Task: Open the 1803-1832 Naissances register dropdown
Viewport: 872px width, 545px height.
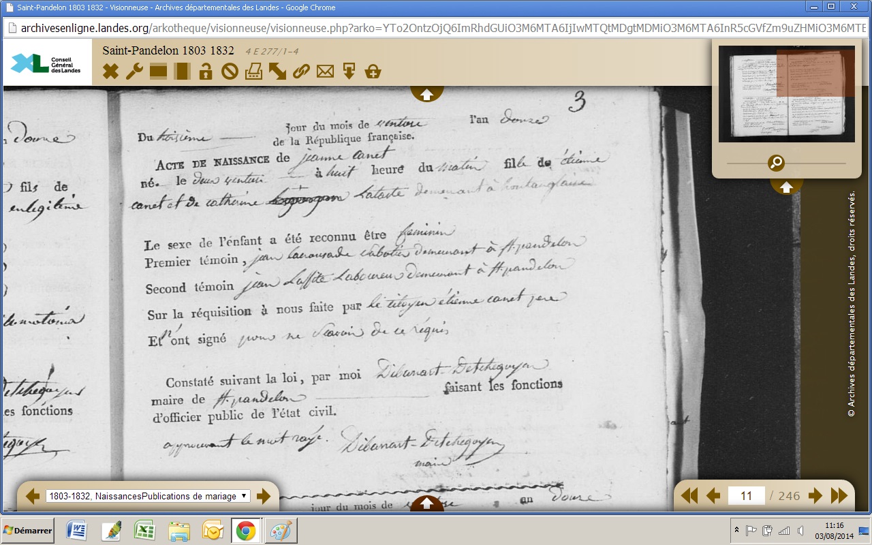Action: pyautogui.click(x=148, y=496)
